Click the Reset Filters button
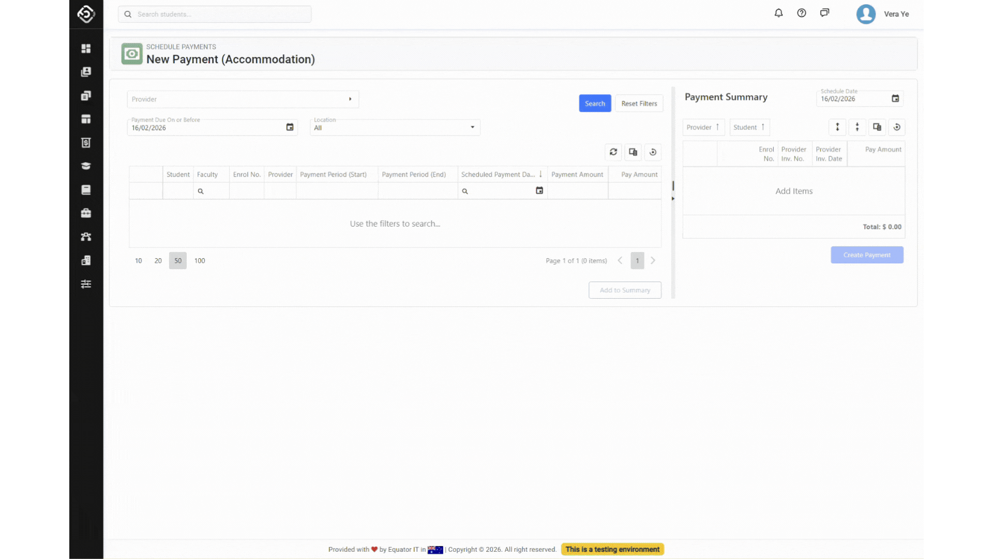 [x=639, y=104]
